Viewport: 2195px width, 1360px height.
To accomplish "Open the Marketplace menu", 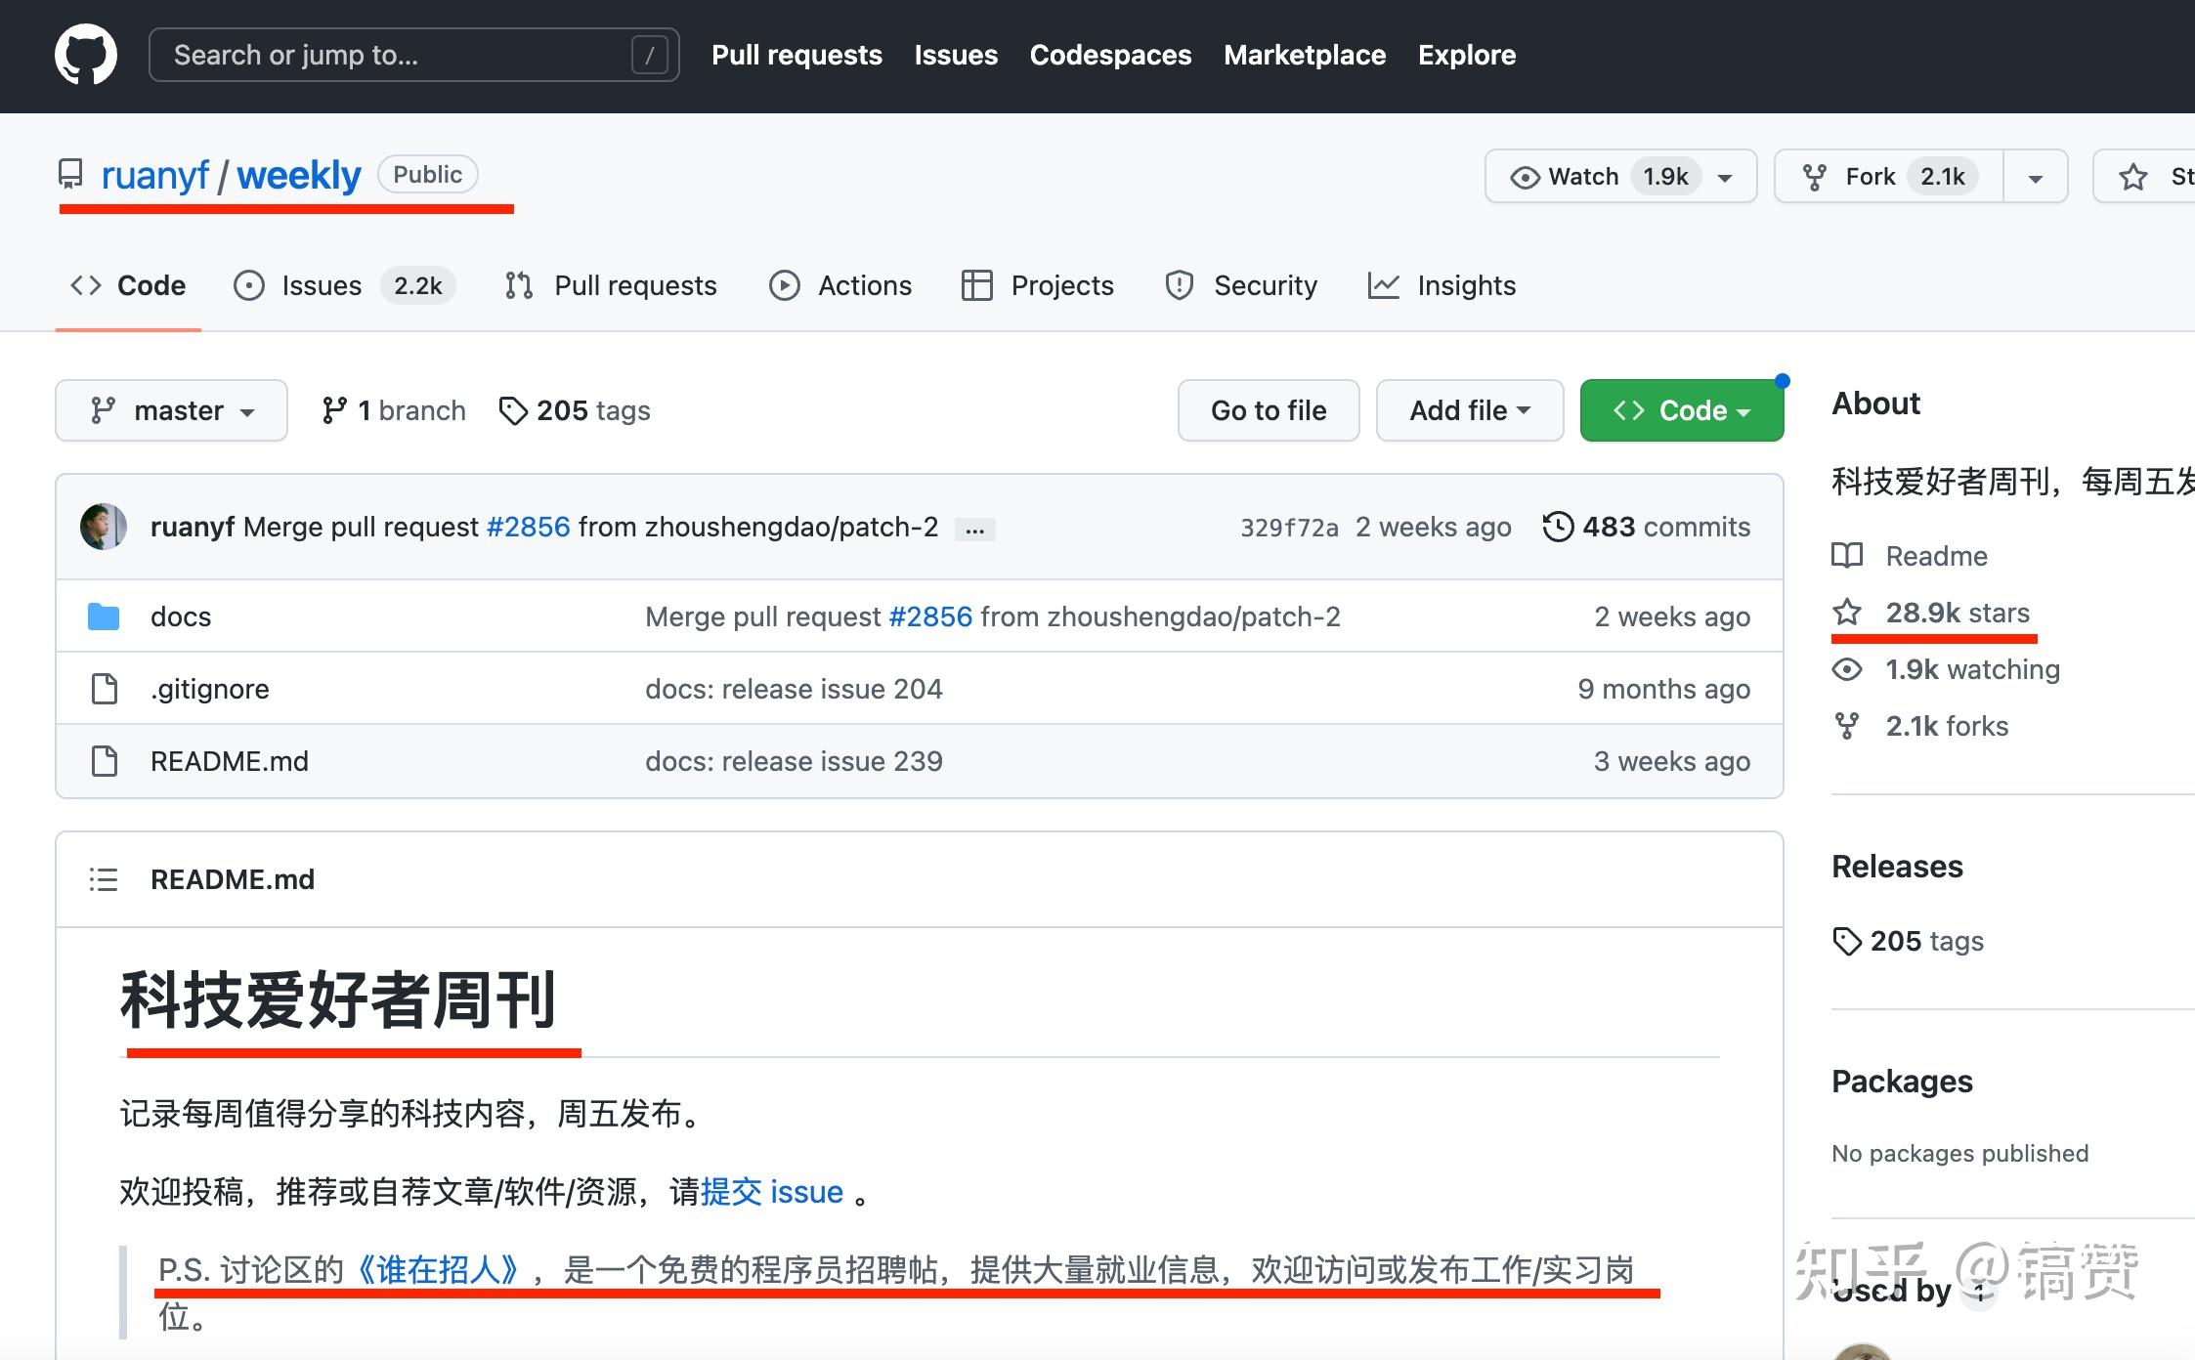I will [1306, 55].
